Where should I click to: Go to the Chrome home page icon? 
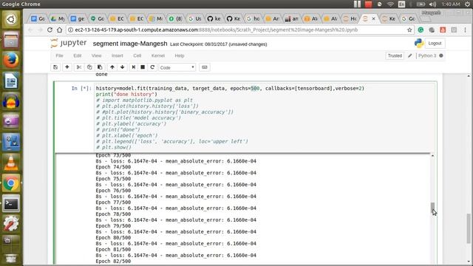(59, 30)
